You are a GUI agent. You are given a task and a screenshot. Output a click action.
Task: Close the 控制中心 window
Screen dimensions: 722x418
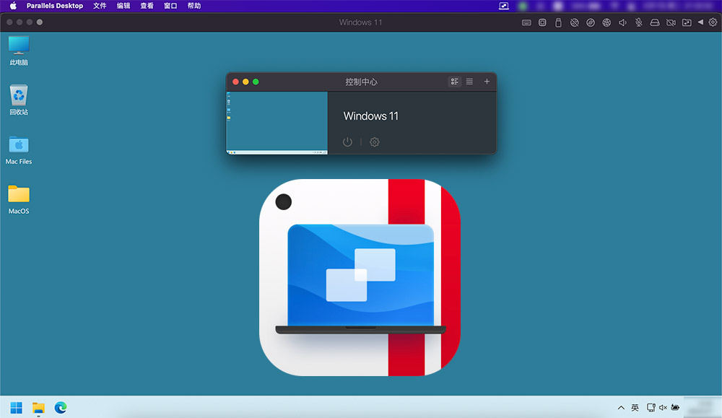point(236,82)
